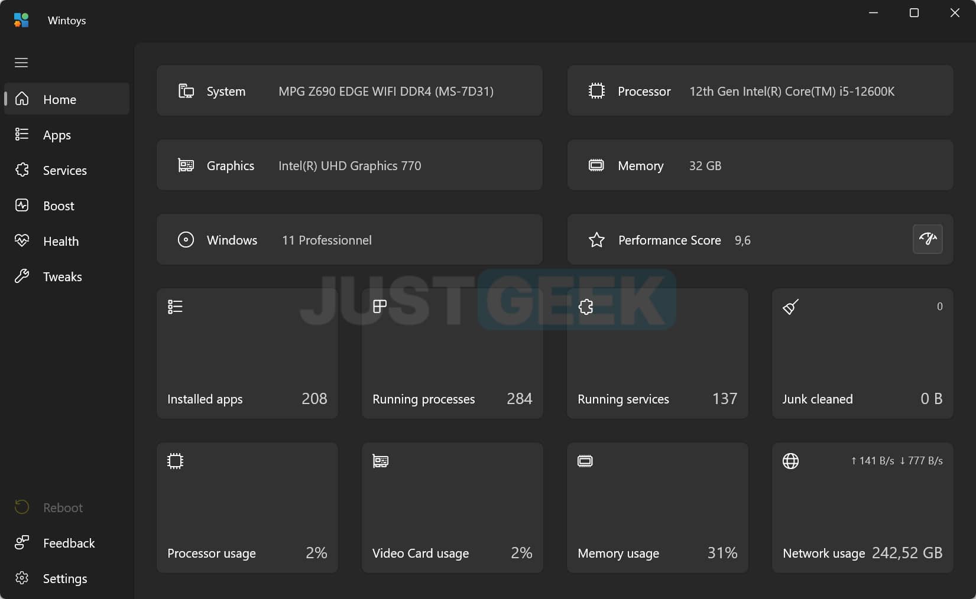This screenshot has height=599, width=976.
Task: Open the Feedback person icon
Action: point(22,542)
